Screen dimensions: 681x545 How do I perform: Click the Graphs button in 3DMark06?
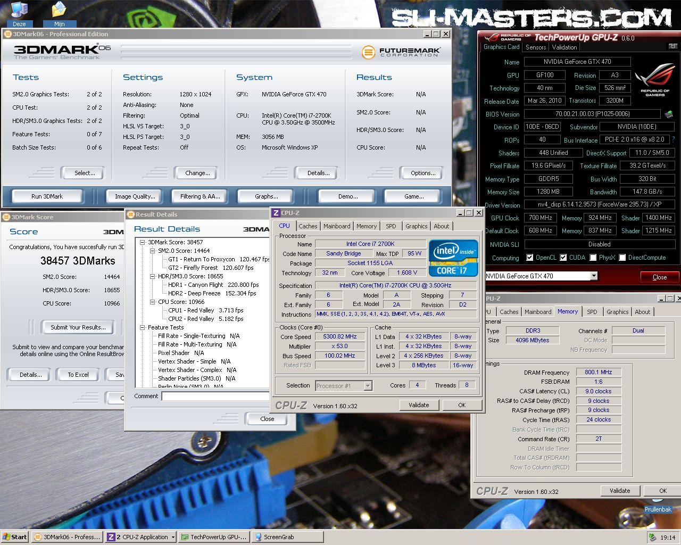(266, 196)
